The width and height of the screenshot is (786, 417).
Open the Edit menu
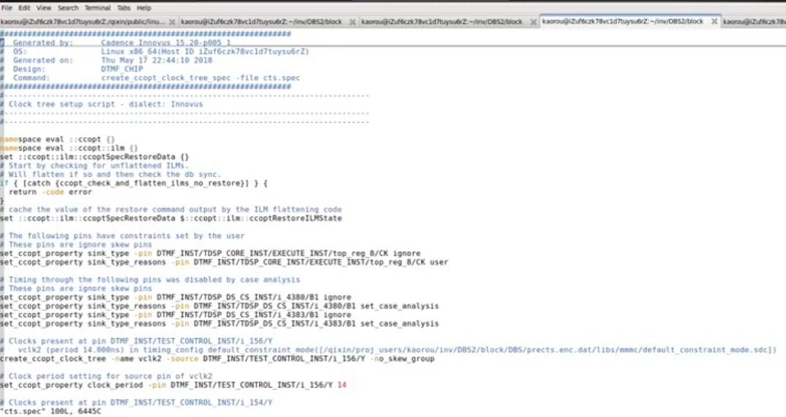tap(24, 8)
